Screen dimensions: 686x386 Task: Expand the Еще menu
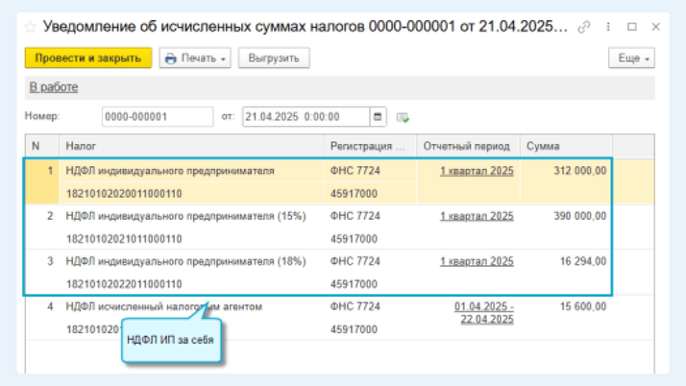pyautogui.click(x=630, y=59)
